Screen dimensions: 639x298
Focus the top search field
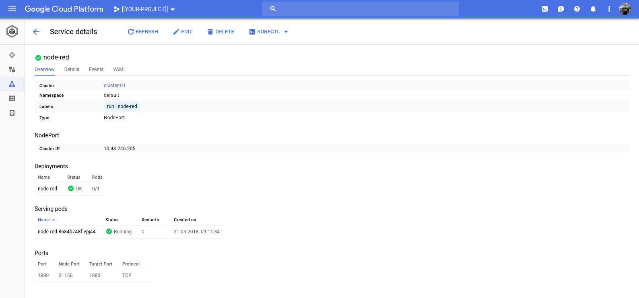tap(361, 9)
